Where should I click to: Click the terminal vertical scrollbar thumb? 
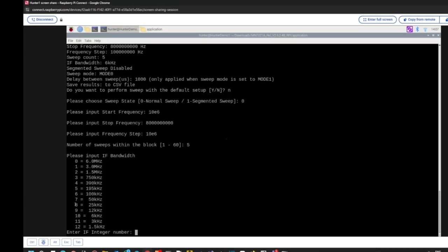[439, 212]
